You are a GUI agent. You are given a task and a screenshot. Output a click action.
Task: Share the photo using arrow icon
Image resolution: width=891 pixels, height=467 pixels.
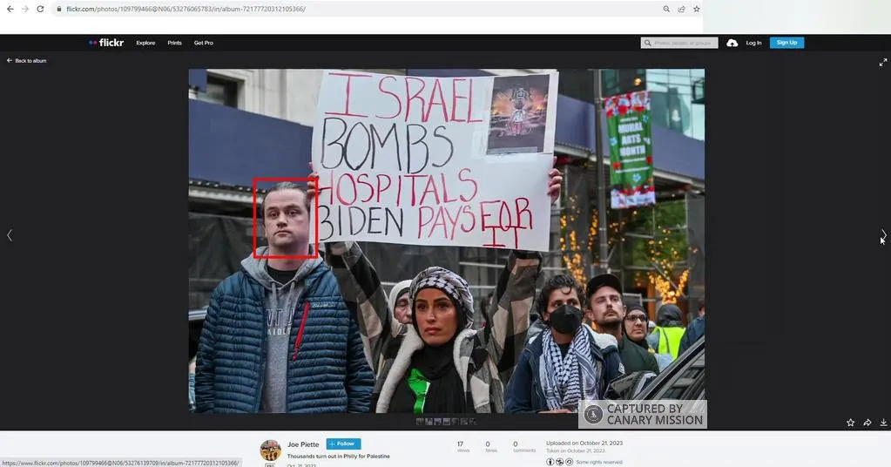pos(867,423)
